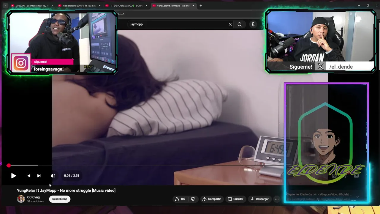Click the 0:01 / 3:51 time display
Image resolution: width=380 pixels, height=214 pixels.
click(x=72, y=176)
